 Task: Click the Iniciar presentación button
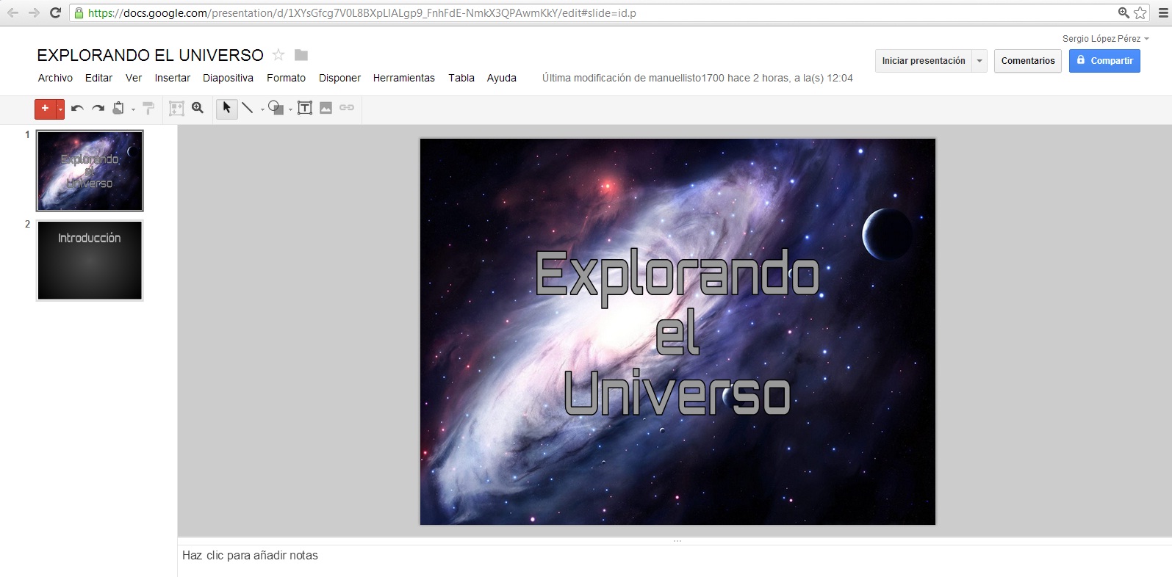coord(924,61)
